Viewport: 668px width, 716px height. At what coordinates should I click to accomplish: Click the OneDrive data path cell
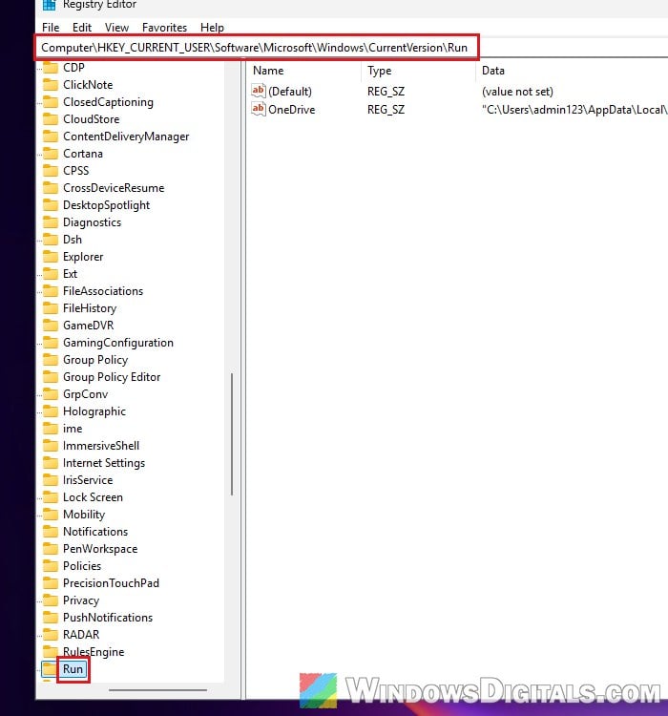click(x=574, y=110)
